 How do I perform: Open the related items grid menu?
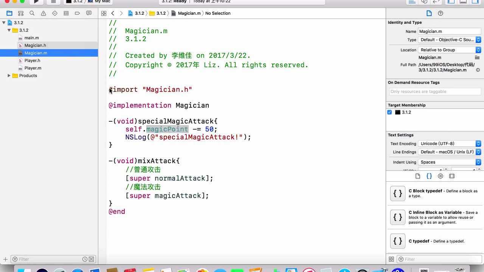104,13
